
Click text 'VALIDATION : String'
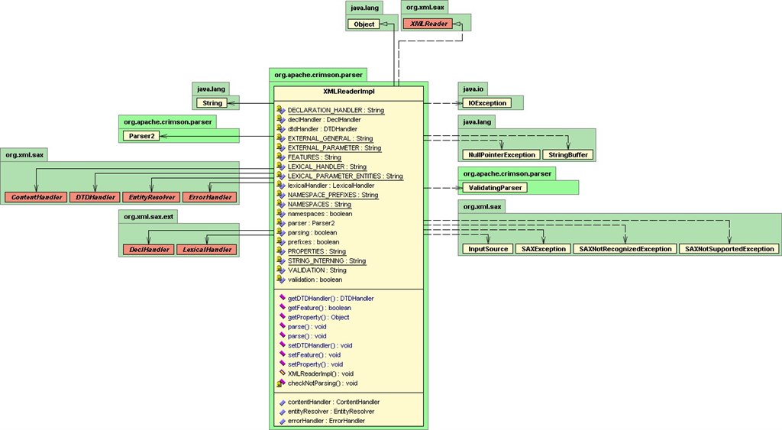[317, 270]
